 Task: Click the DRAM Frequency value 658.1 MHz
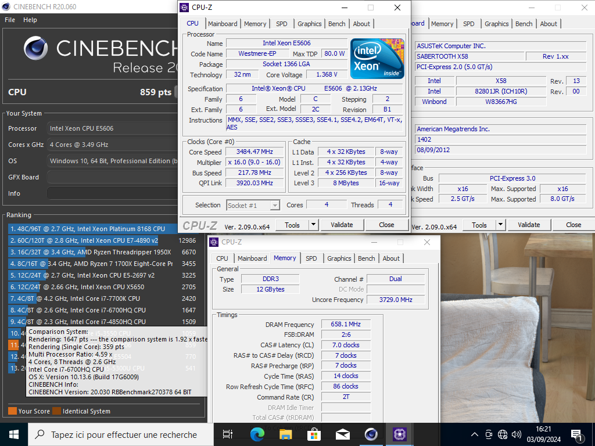point(346,324)
